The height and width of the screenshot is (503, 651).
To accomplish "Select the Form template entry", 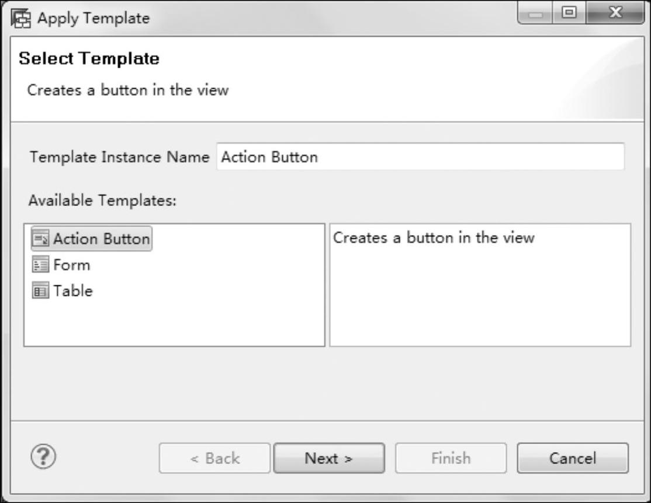I will tap(72, 264).
